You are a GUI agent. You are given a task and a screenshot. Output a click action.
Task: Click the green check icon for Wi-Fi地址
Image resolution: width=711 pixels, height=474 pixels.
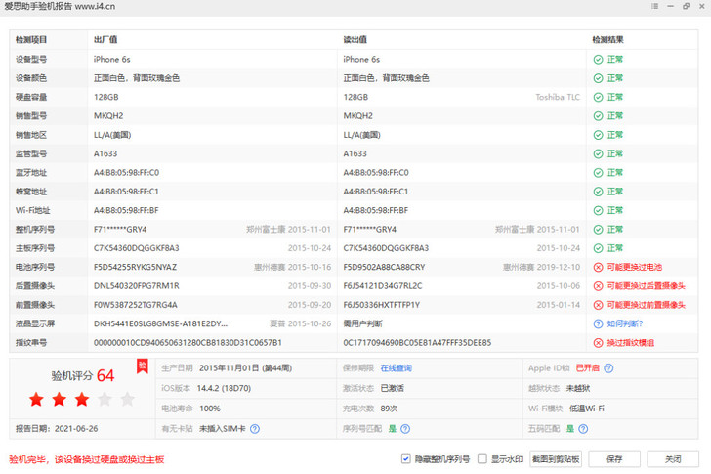click(x=598, y=210)
